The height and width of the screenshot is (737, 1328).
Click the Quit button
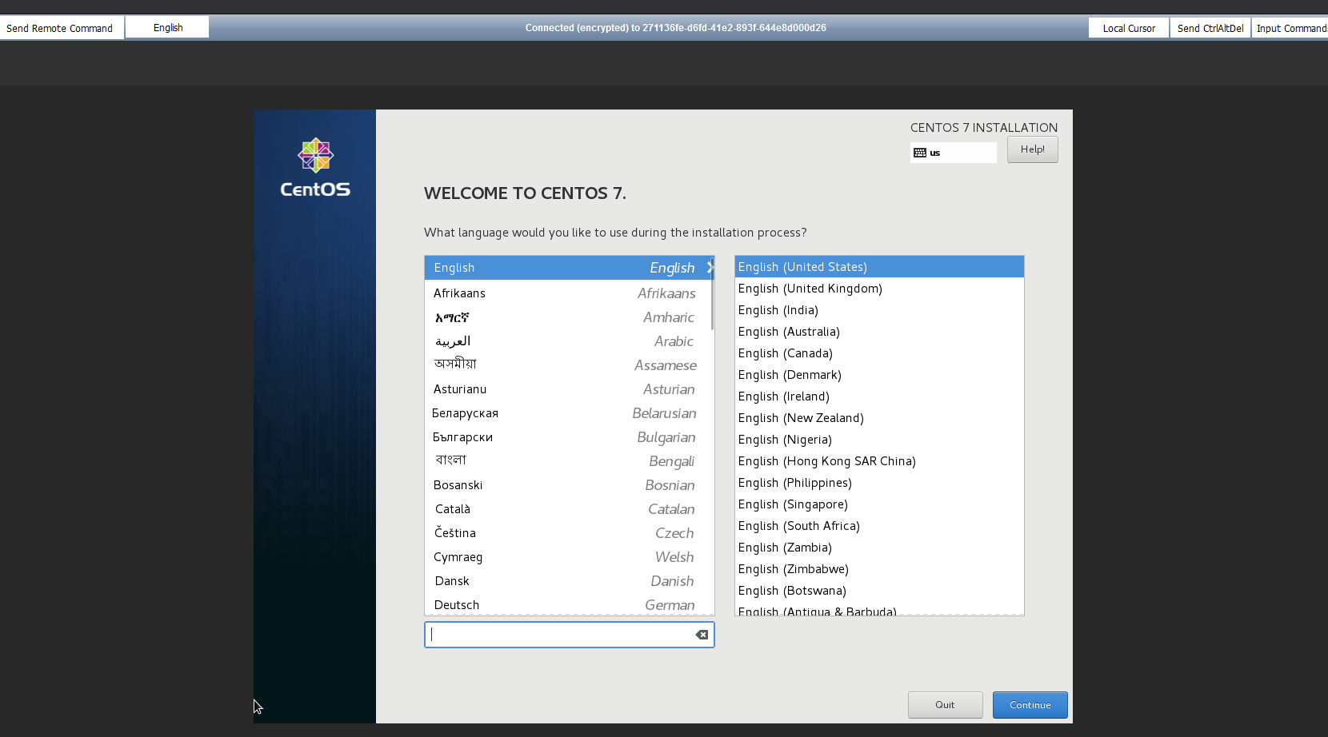click(945, 705)
